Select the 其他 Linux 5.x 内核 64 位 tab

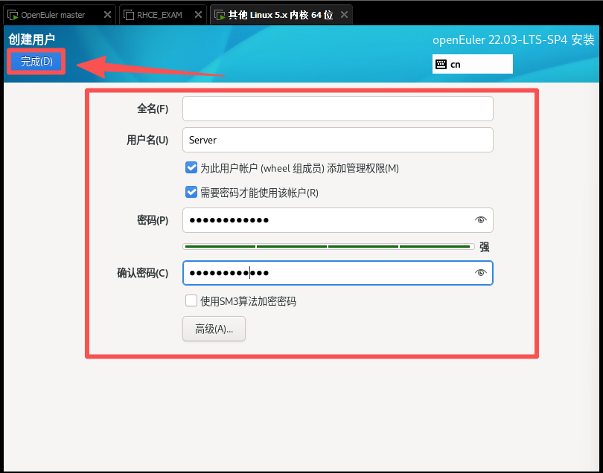(281, 15)
